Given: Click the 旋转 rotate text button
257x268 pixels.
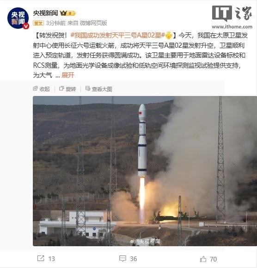Looking at the screenshot, I should point(71,89).
